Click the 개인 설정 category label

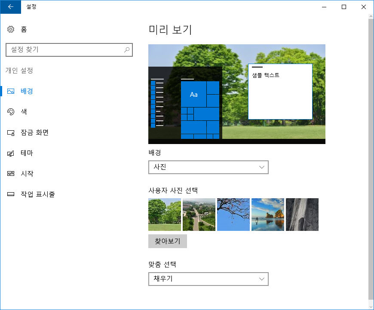pyautogui.click(x=19, y=71)
